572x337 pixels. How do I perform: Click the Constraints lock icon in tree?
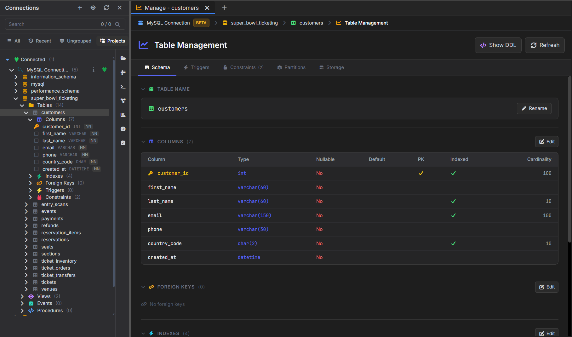[39, 197]
